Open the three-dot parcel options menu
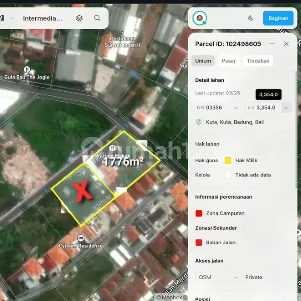Viewport: 301px width, 301px height. (272, 44)
